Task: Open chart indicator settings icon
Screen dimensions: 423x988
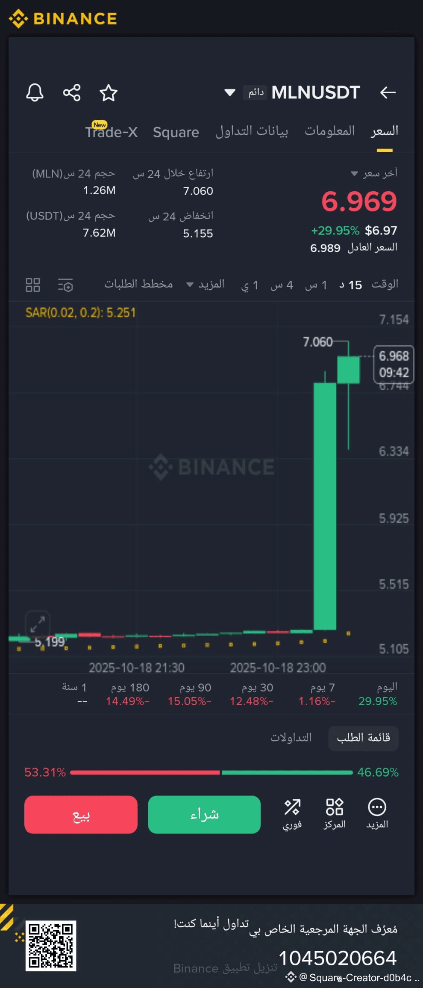Action: pos(66,285)
